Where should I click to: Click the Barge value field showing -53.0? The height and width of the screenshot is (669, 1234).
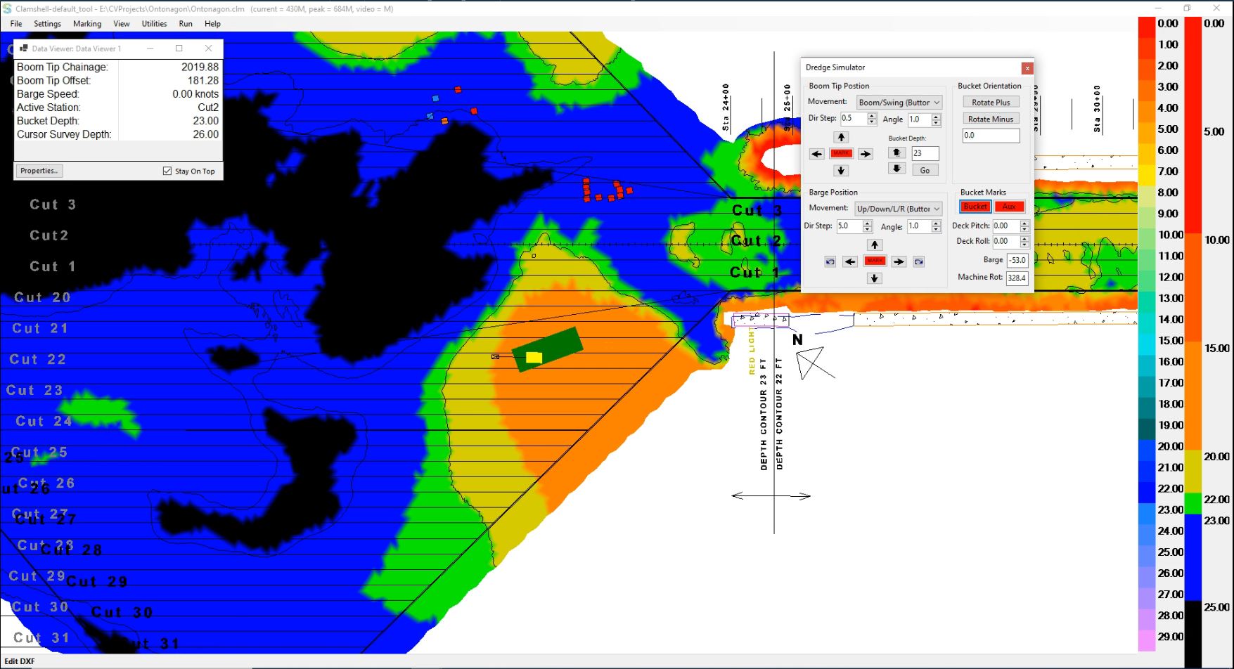click(1017, 260)
